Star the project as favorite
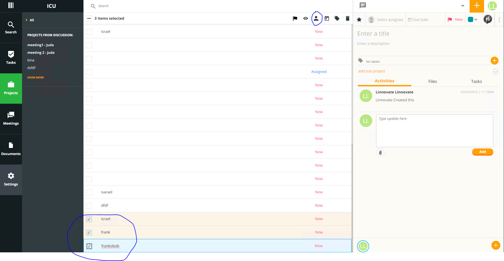Viewport: 504px width, 261px height. pos(359,19)
